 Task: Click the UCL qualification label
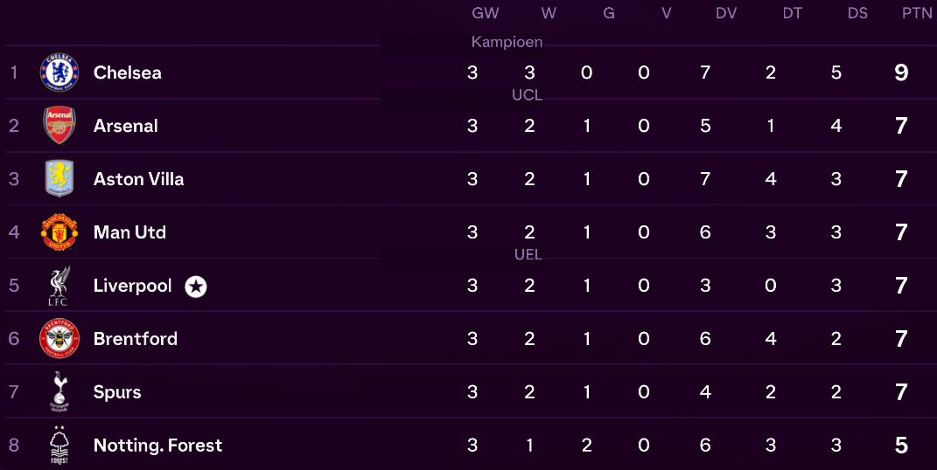pos(528,95)
